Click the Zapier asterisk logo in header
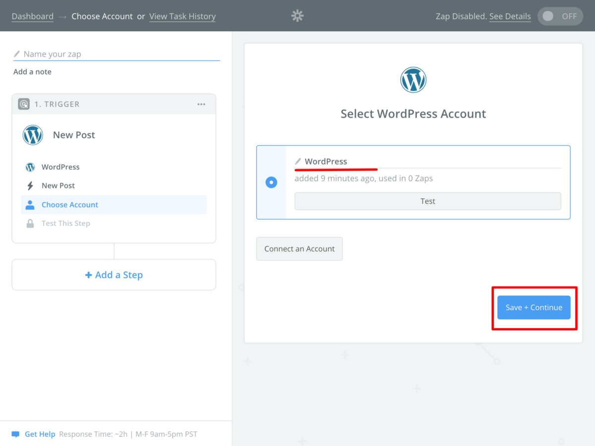The width and height of the screenshot is (595, 446). 297,16
